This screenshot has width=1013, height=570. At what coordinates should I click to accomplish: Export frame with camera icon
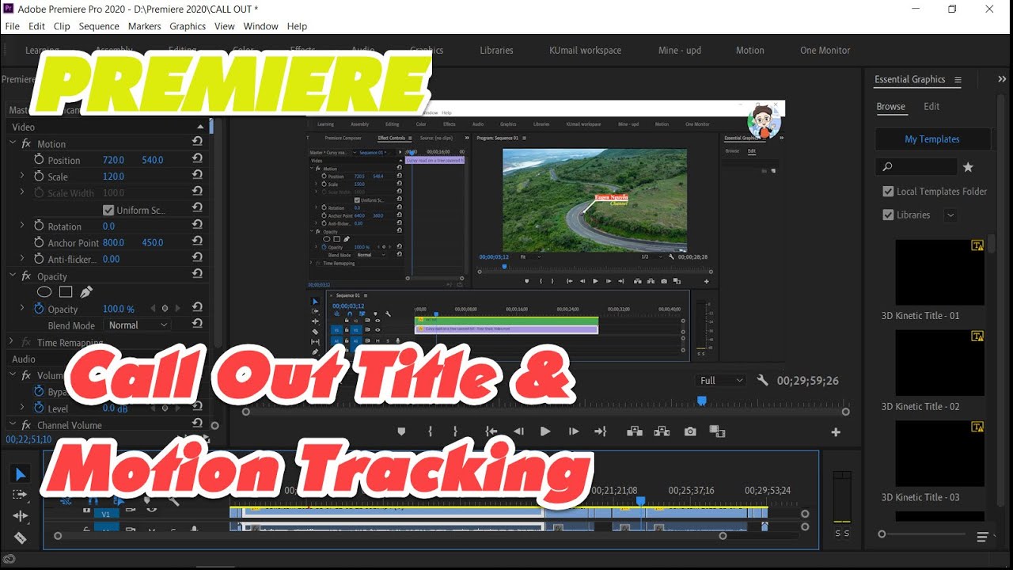pos(690,431)
